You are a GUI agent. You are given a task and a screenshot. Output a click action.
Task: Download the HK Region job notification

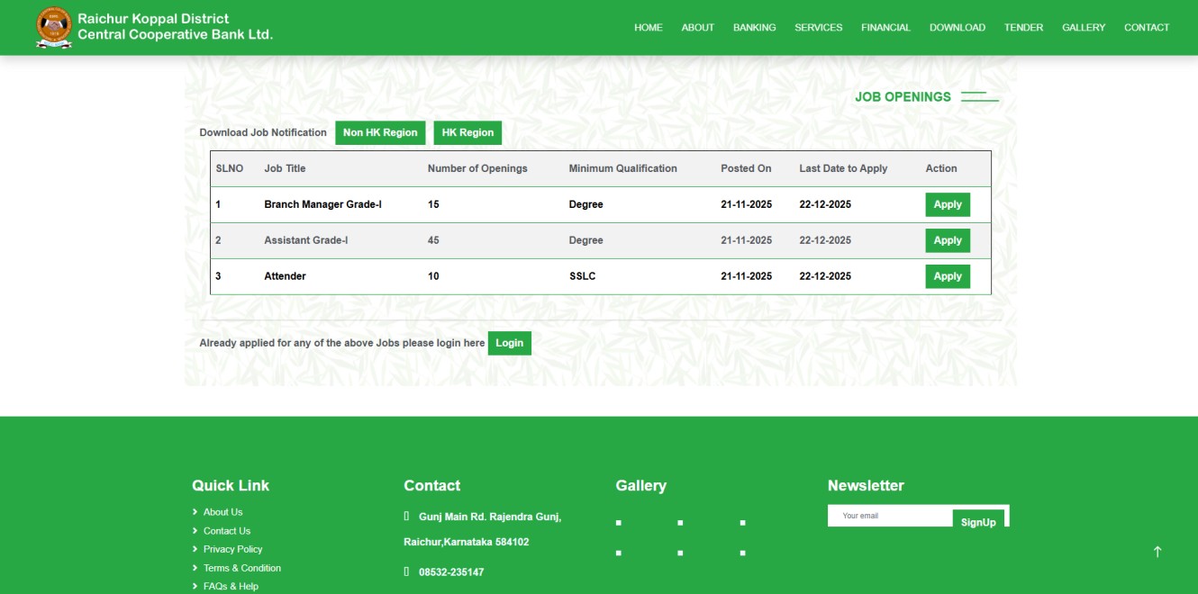click(467, 132)
